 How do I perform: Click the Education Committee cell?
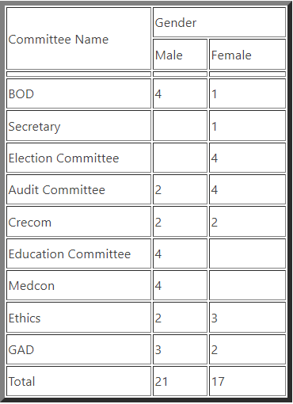[78, 253]
